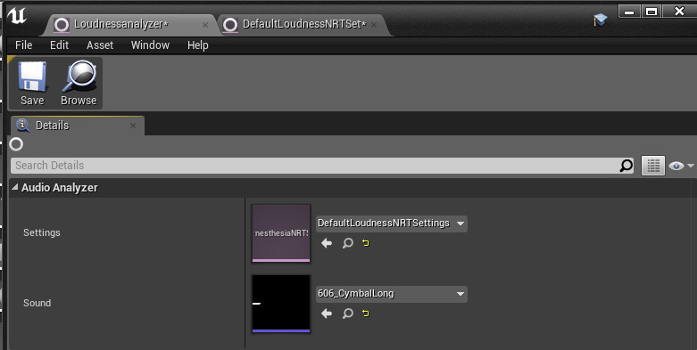
Task: Open DefaultLoudnessNRTSettings asset dropdown
Action: tap(391, 224)
